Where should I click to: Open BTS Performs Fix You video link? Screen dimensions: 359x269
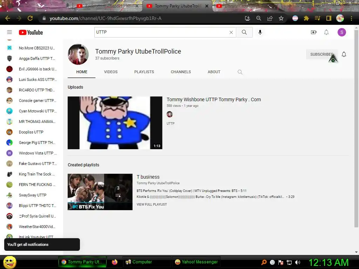[191, 191]
